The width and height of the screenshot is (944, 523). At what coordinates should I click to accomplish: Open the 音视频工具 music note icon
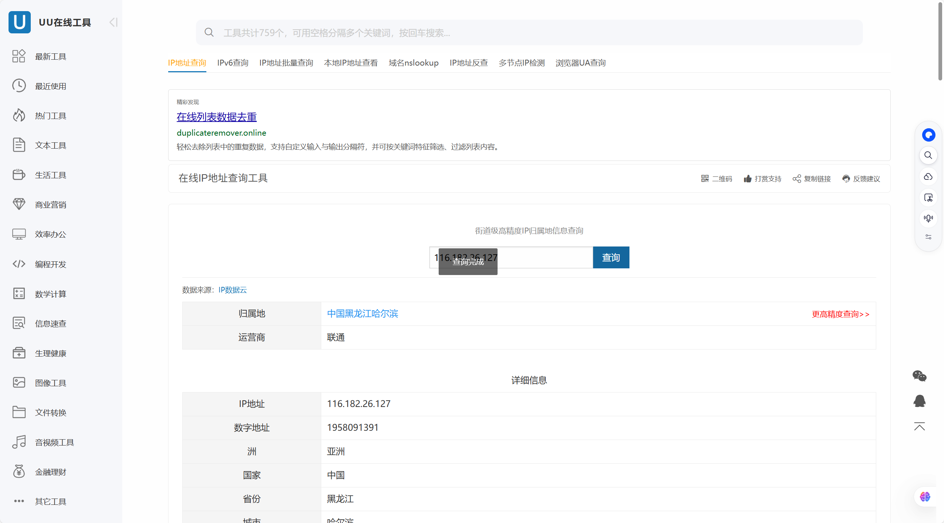[19, 442]
